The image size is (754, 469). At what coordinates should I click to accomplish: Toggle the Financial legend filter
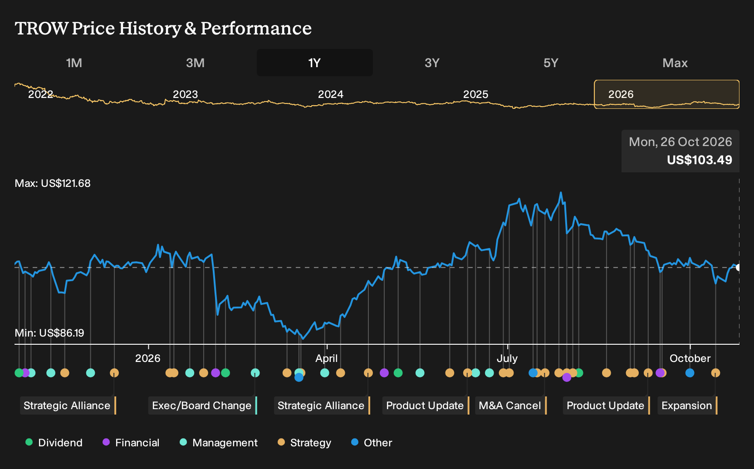(131, 443)
